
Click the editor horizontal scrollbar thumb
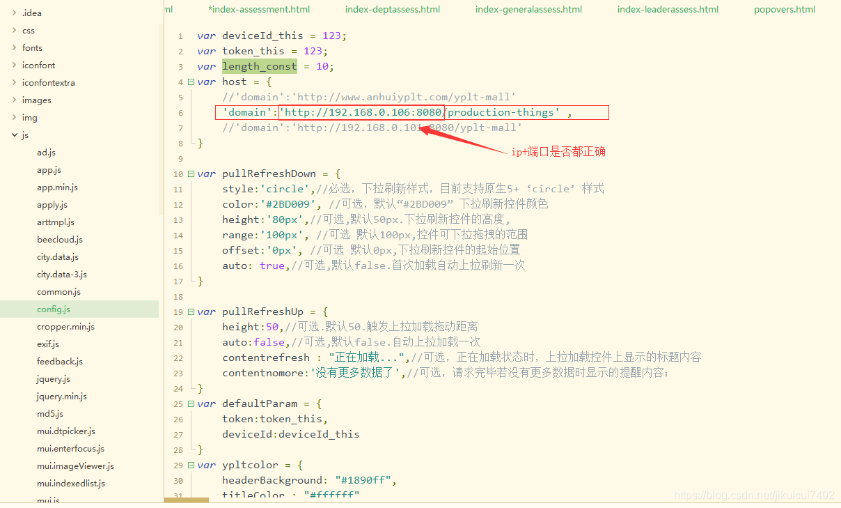(187, 500)
